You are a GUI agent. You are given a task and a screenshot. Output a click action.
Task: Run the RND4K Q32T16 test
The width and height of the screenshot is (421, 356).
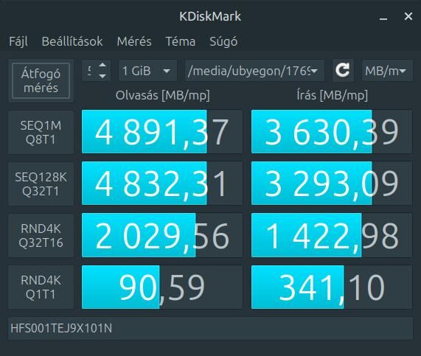click(41, 235)
